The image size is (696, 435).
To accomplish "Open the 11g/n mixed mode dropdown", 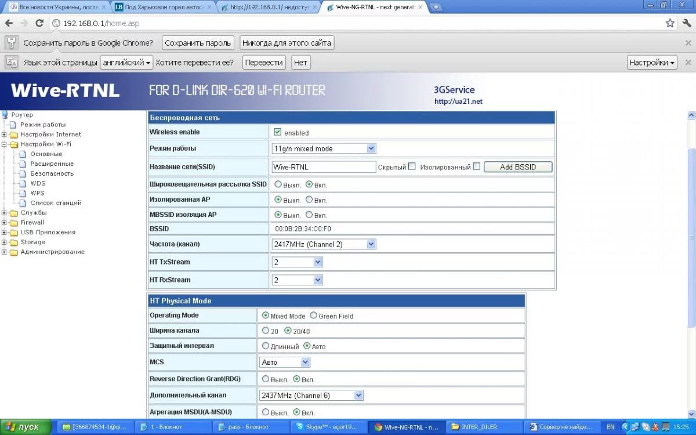I will 324,148.
